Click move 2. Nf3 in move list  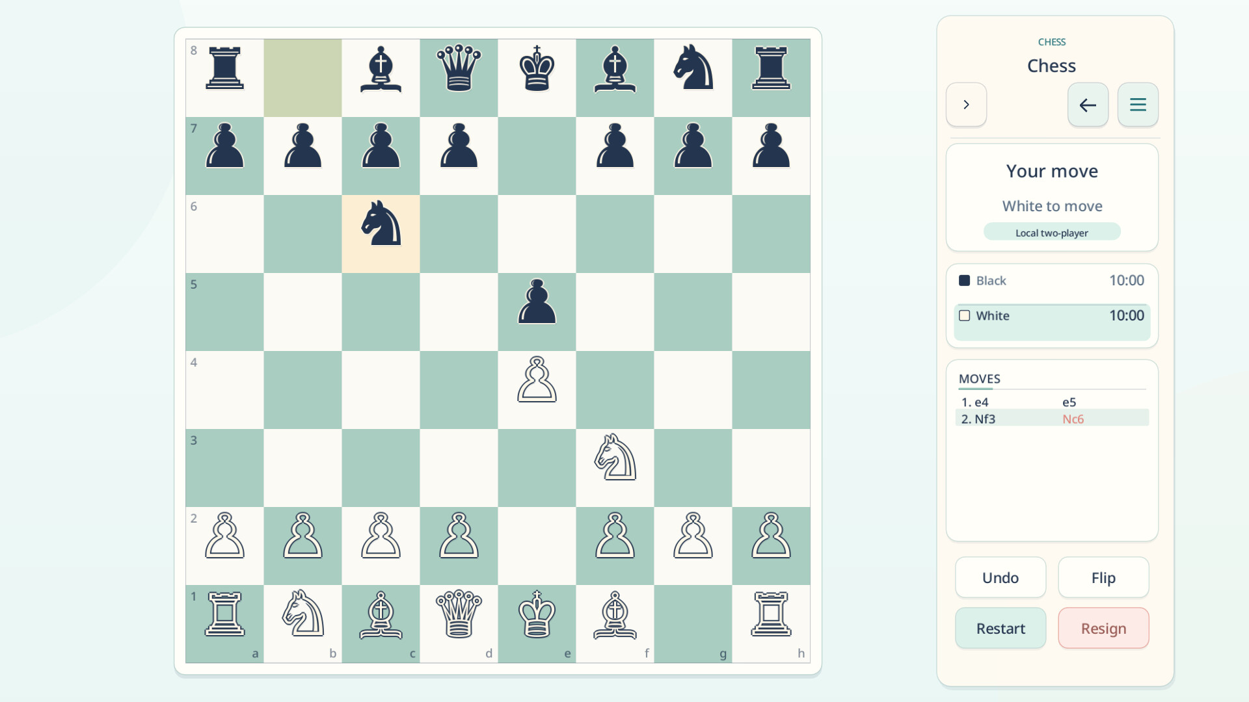[x=978, y=419]
